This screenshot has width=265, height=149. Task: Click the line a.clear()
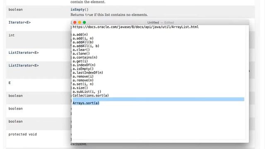(x=81, y=50)
